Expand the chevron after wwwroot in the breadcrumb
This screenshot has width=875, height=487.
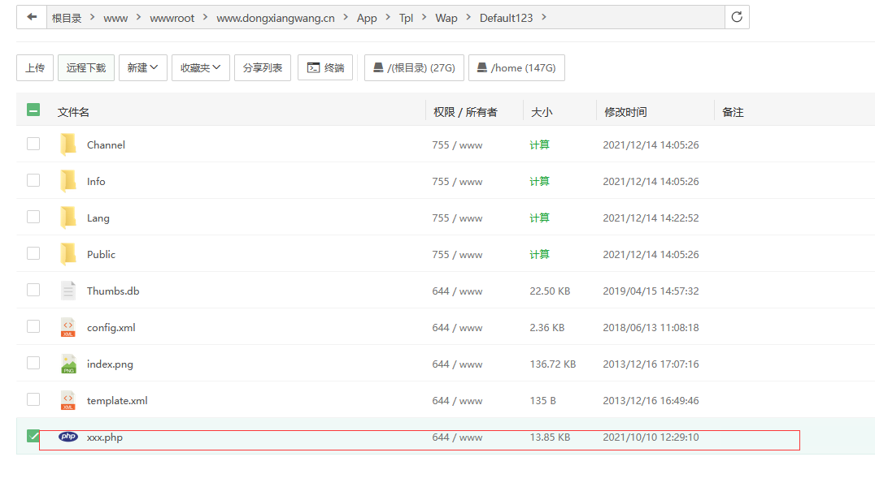click(x=206, y=17)
